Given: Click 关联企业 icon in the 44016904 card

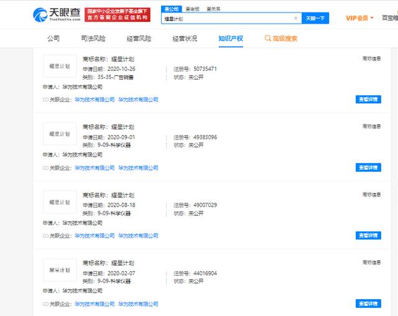Looking at the screenshot, I should point(45,304).
